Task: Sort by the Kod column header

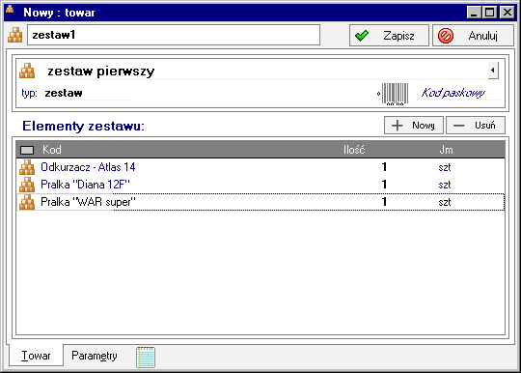Action: click(x=51, y=150)
